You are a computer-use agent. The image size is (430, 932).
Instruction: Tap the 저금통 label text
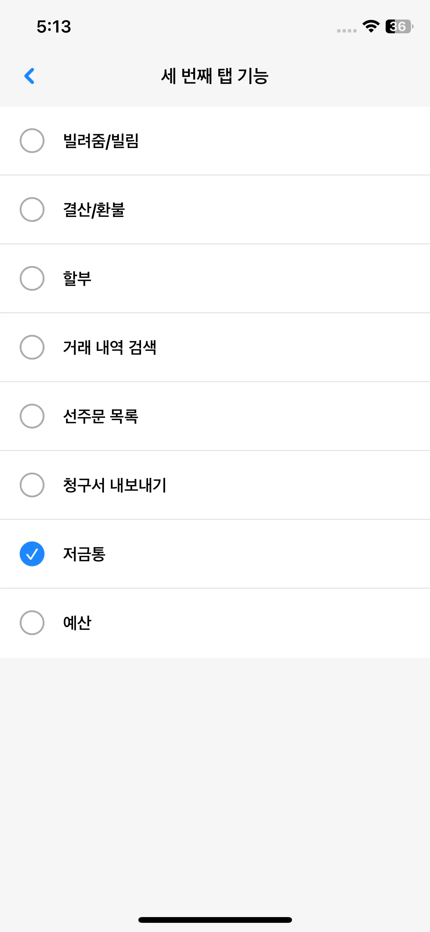point(84,554)
